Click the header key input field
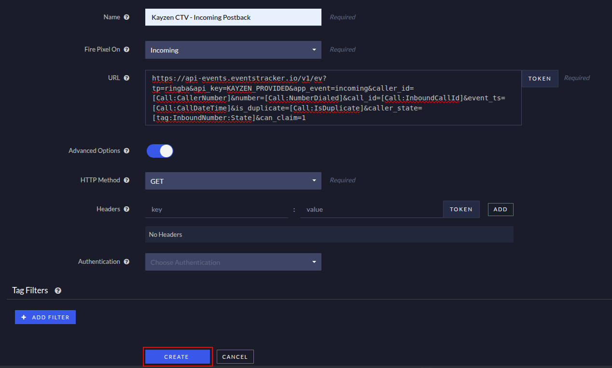The image size is (612, 368). [217, 209]
